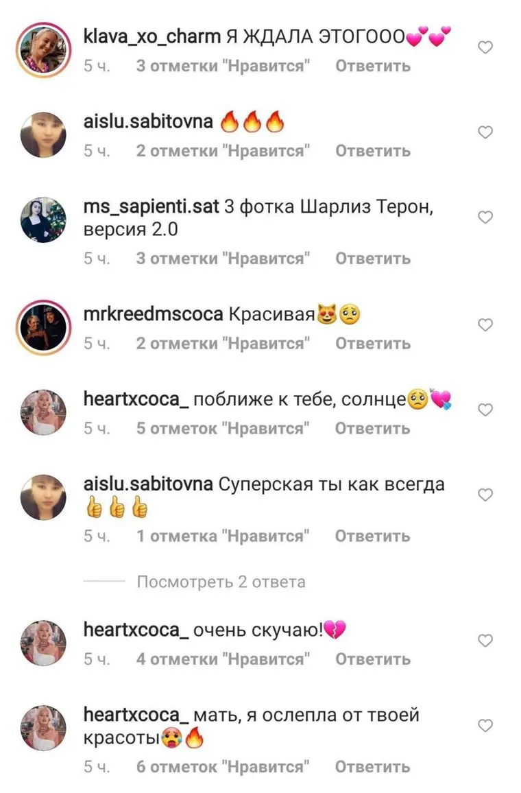Viewport: 521px width, 793px height.
Task: Like klava_xo_charm's comment with the heart icon
Action: point(485,47)
